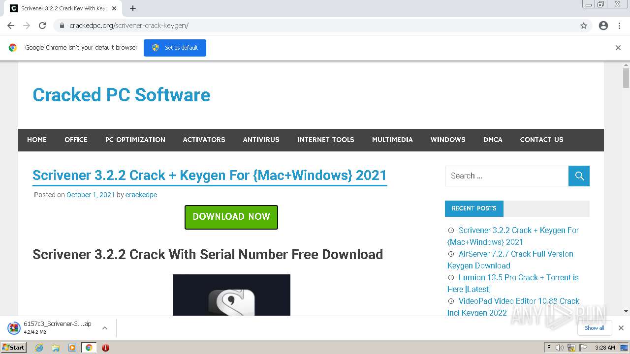Viewport: 630px width, 354px height.
Task: Click the network tray icon
Action: click(x=571, y=348)
